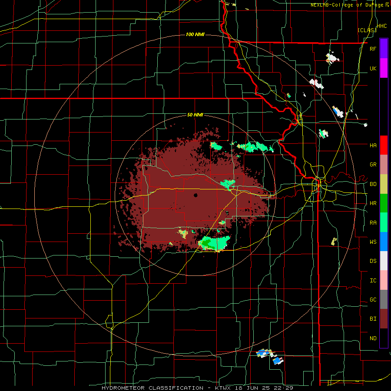Screen dimensions: 391x391
Task: Click the HA red legend swatch
Action: click(x=384, y=145)
